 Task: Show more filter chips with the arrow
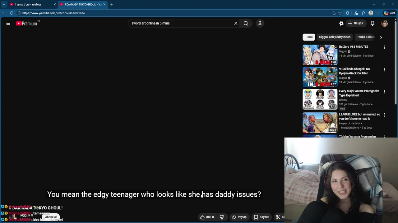[381, 37]
